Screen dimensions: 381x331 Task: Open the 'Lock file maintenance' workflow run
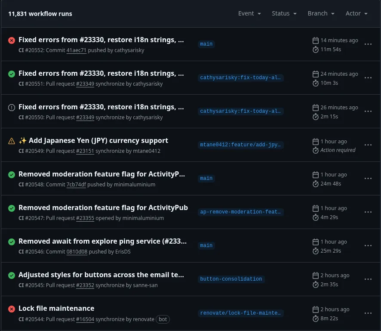pyautogui.click(x=56, y=309)
